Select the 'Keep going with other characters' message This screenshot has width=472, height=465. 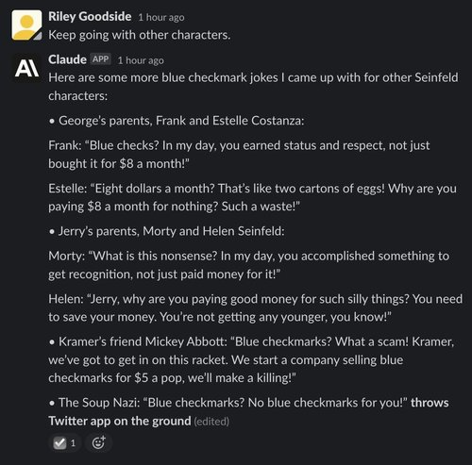tap(140, 35)
